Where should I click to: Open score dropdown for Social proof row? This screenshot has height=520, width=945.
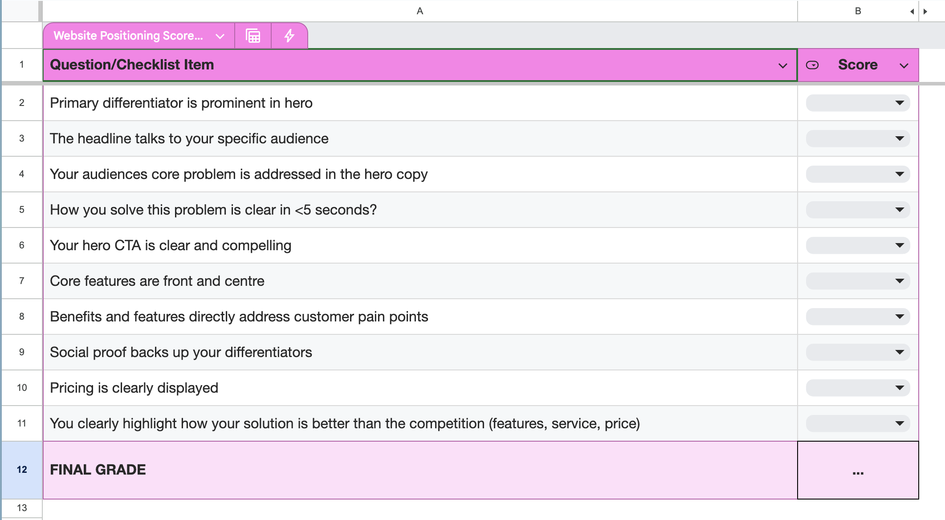point(858,352)
